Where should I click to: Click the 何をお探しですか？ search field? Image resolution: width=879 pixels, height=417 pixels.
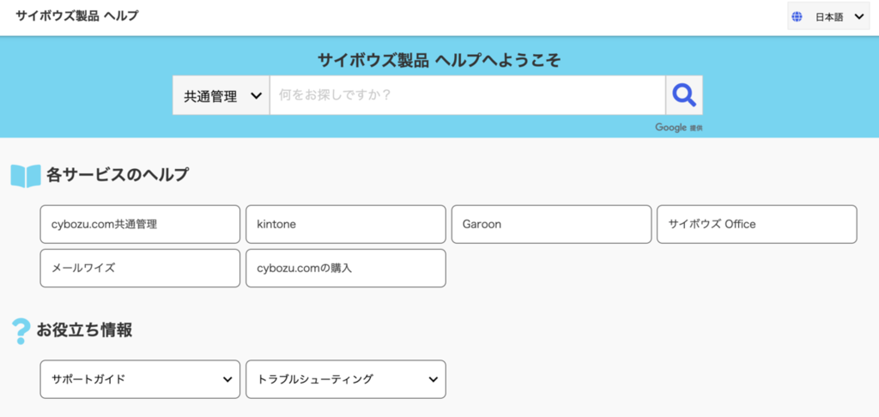(x=468, y=95)
